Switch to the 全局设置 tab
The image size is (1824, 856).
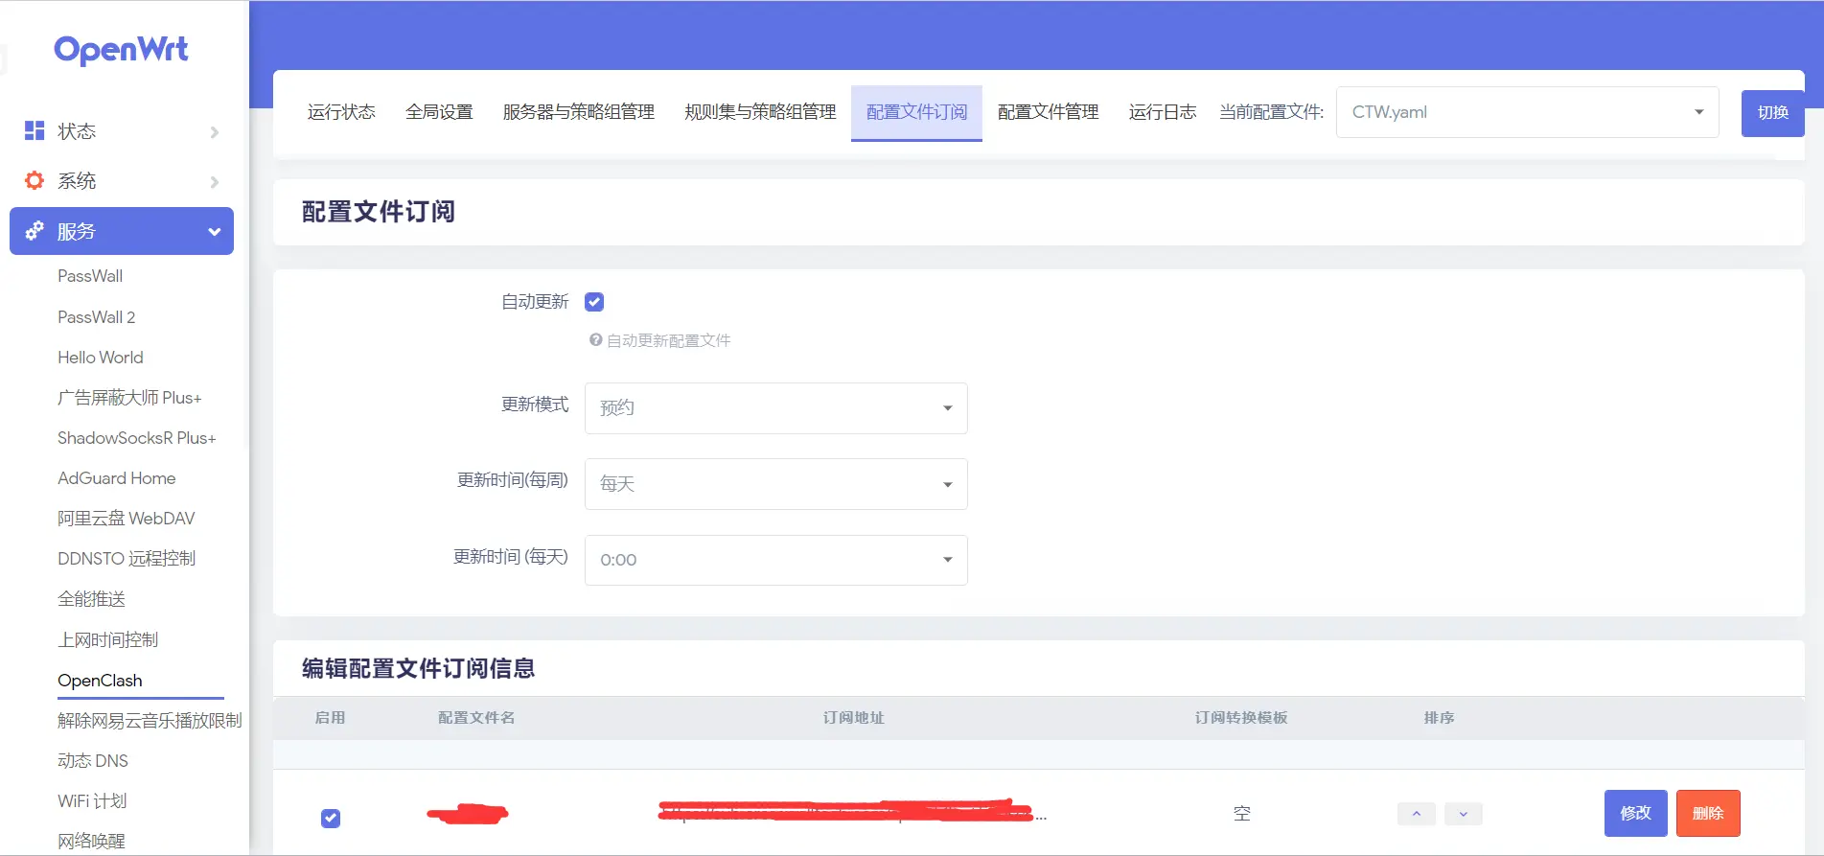click(439, 112)
